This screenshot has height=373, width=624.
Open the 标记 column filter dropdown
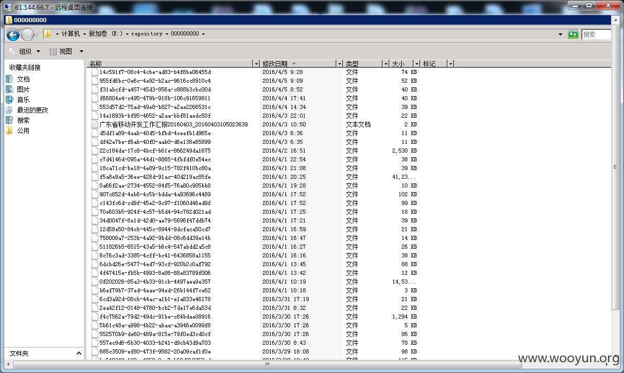click(x=451, y=64)
